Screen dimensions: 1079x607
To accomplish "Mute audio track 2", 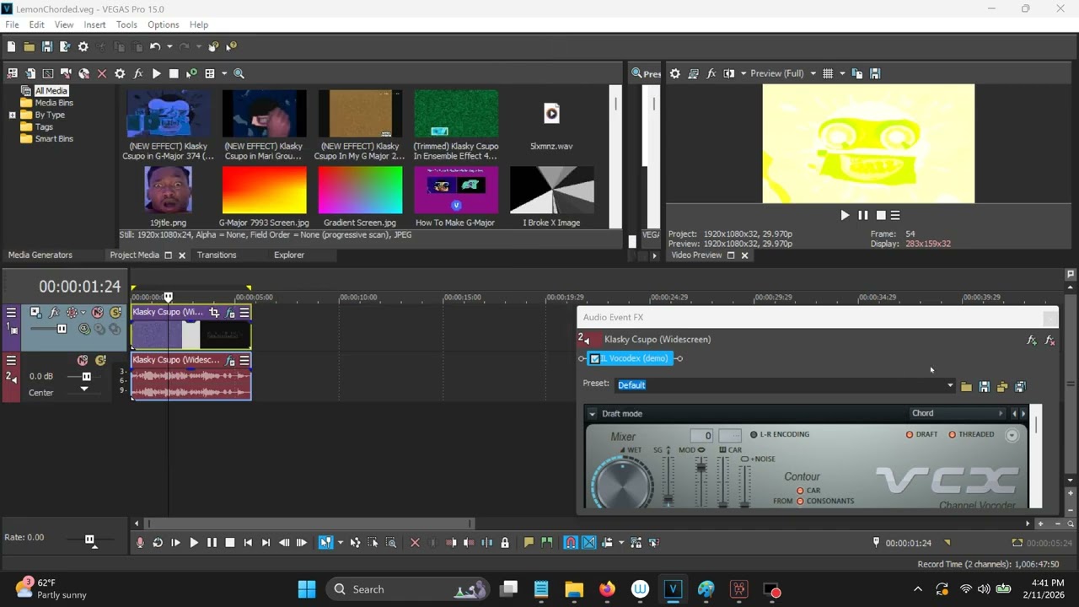I will [83, 361].
